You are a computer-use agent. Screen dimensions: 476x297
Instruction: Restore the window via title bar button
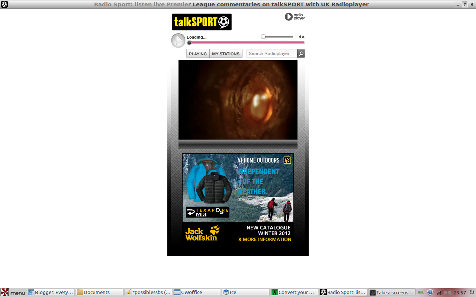[465, 4]
